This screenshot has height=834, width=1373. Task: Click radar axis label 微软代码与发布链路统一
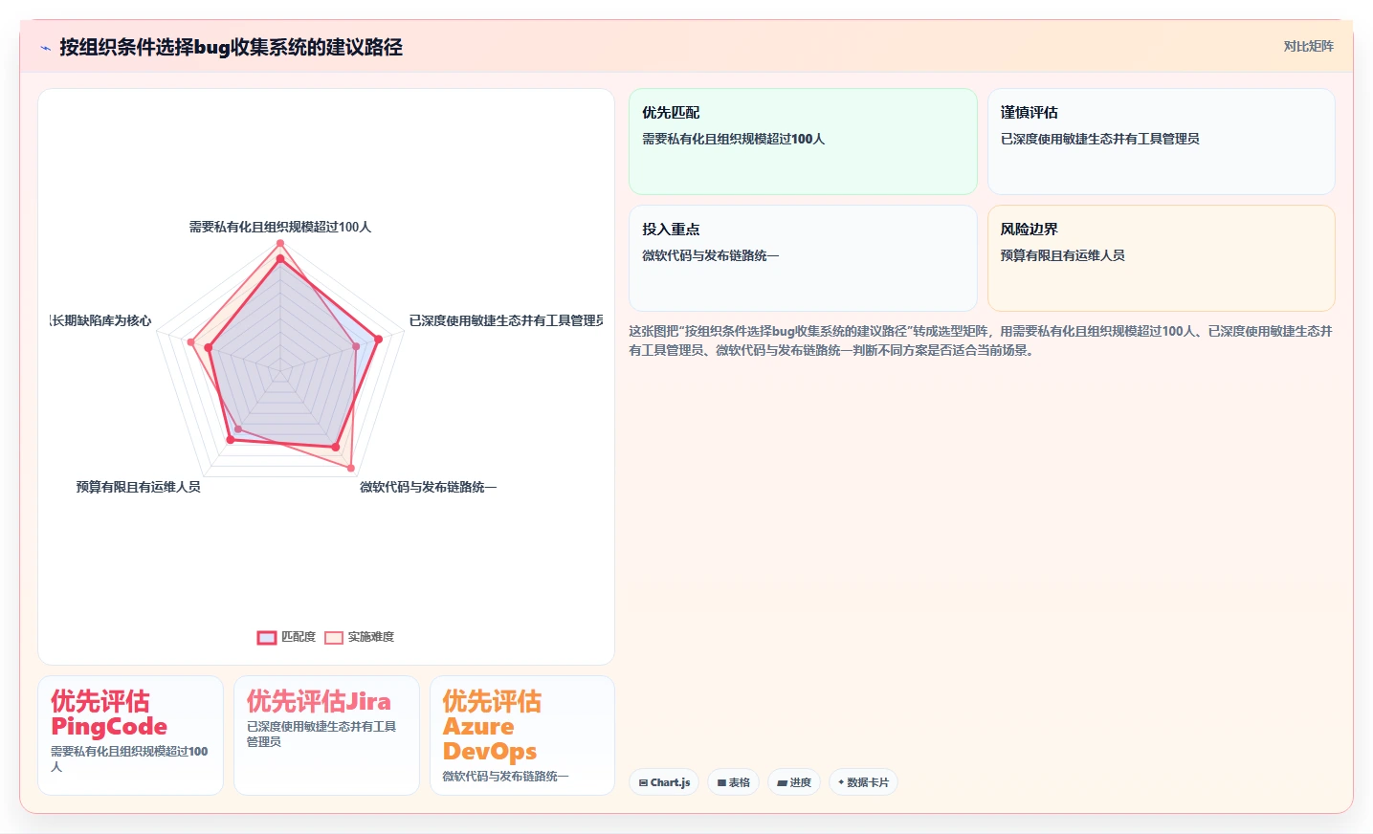[x=428, y=487]
